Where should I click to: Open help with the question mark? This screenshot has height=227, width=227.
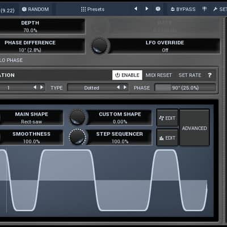(209, 75)
